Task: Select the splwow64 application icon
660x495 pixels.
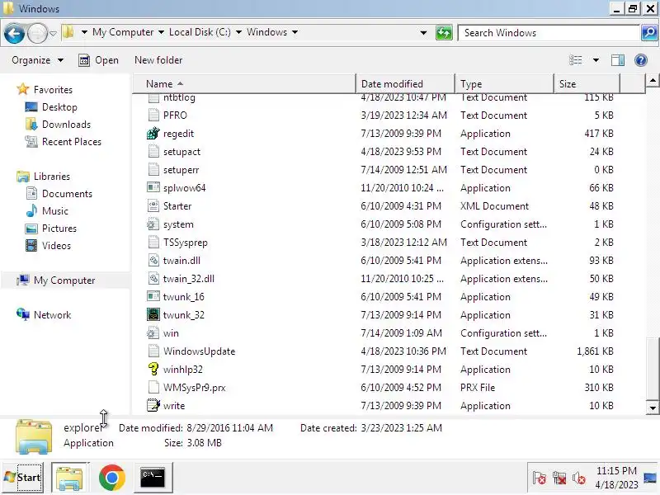Action: 153,188
